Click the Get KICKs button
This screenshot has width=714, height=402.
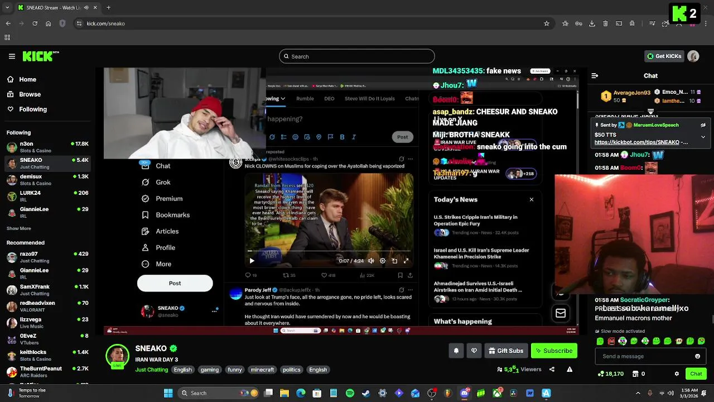point(664,56)
